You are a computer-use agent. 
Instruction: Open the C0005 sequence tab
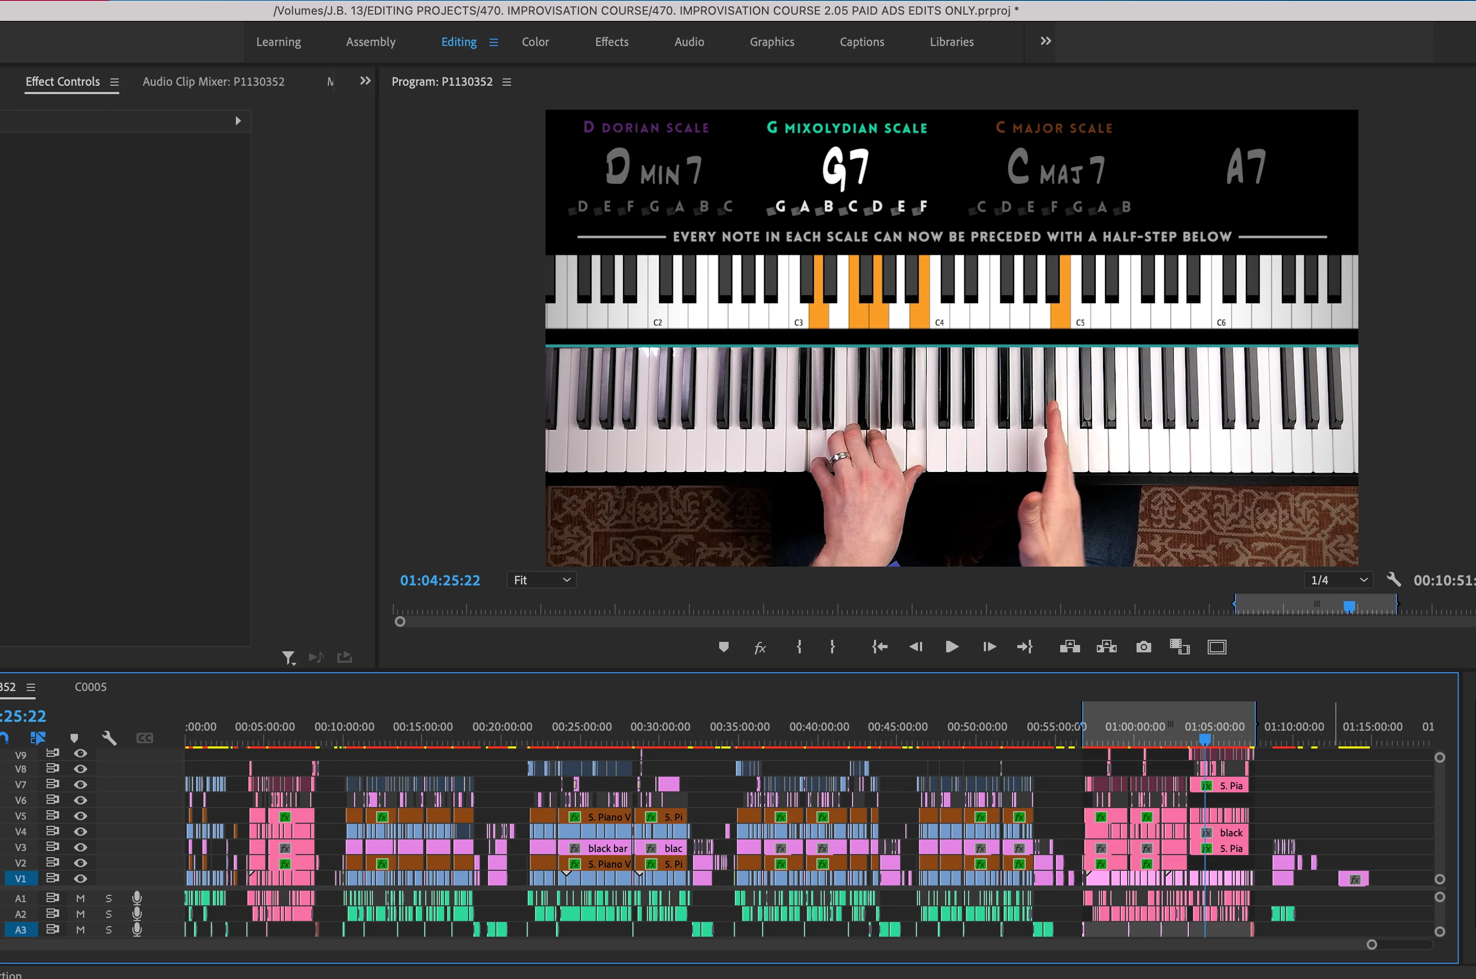coord(90,687)
